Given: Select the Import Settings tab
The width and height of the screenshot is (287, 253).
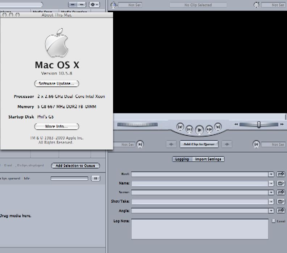Looking at the screenshot, I should tap(208, 159).
